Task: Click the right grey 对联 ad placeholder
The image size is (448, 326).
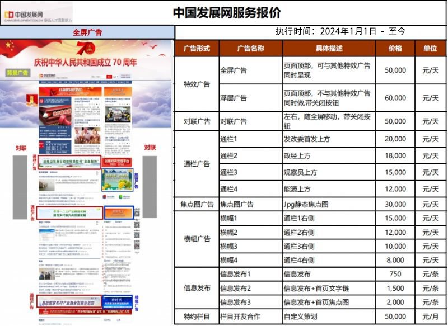Action: coord(150,187)
